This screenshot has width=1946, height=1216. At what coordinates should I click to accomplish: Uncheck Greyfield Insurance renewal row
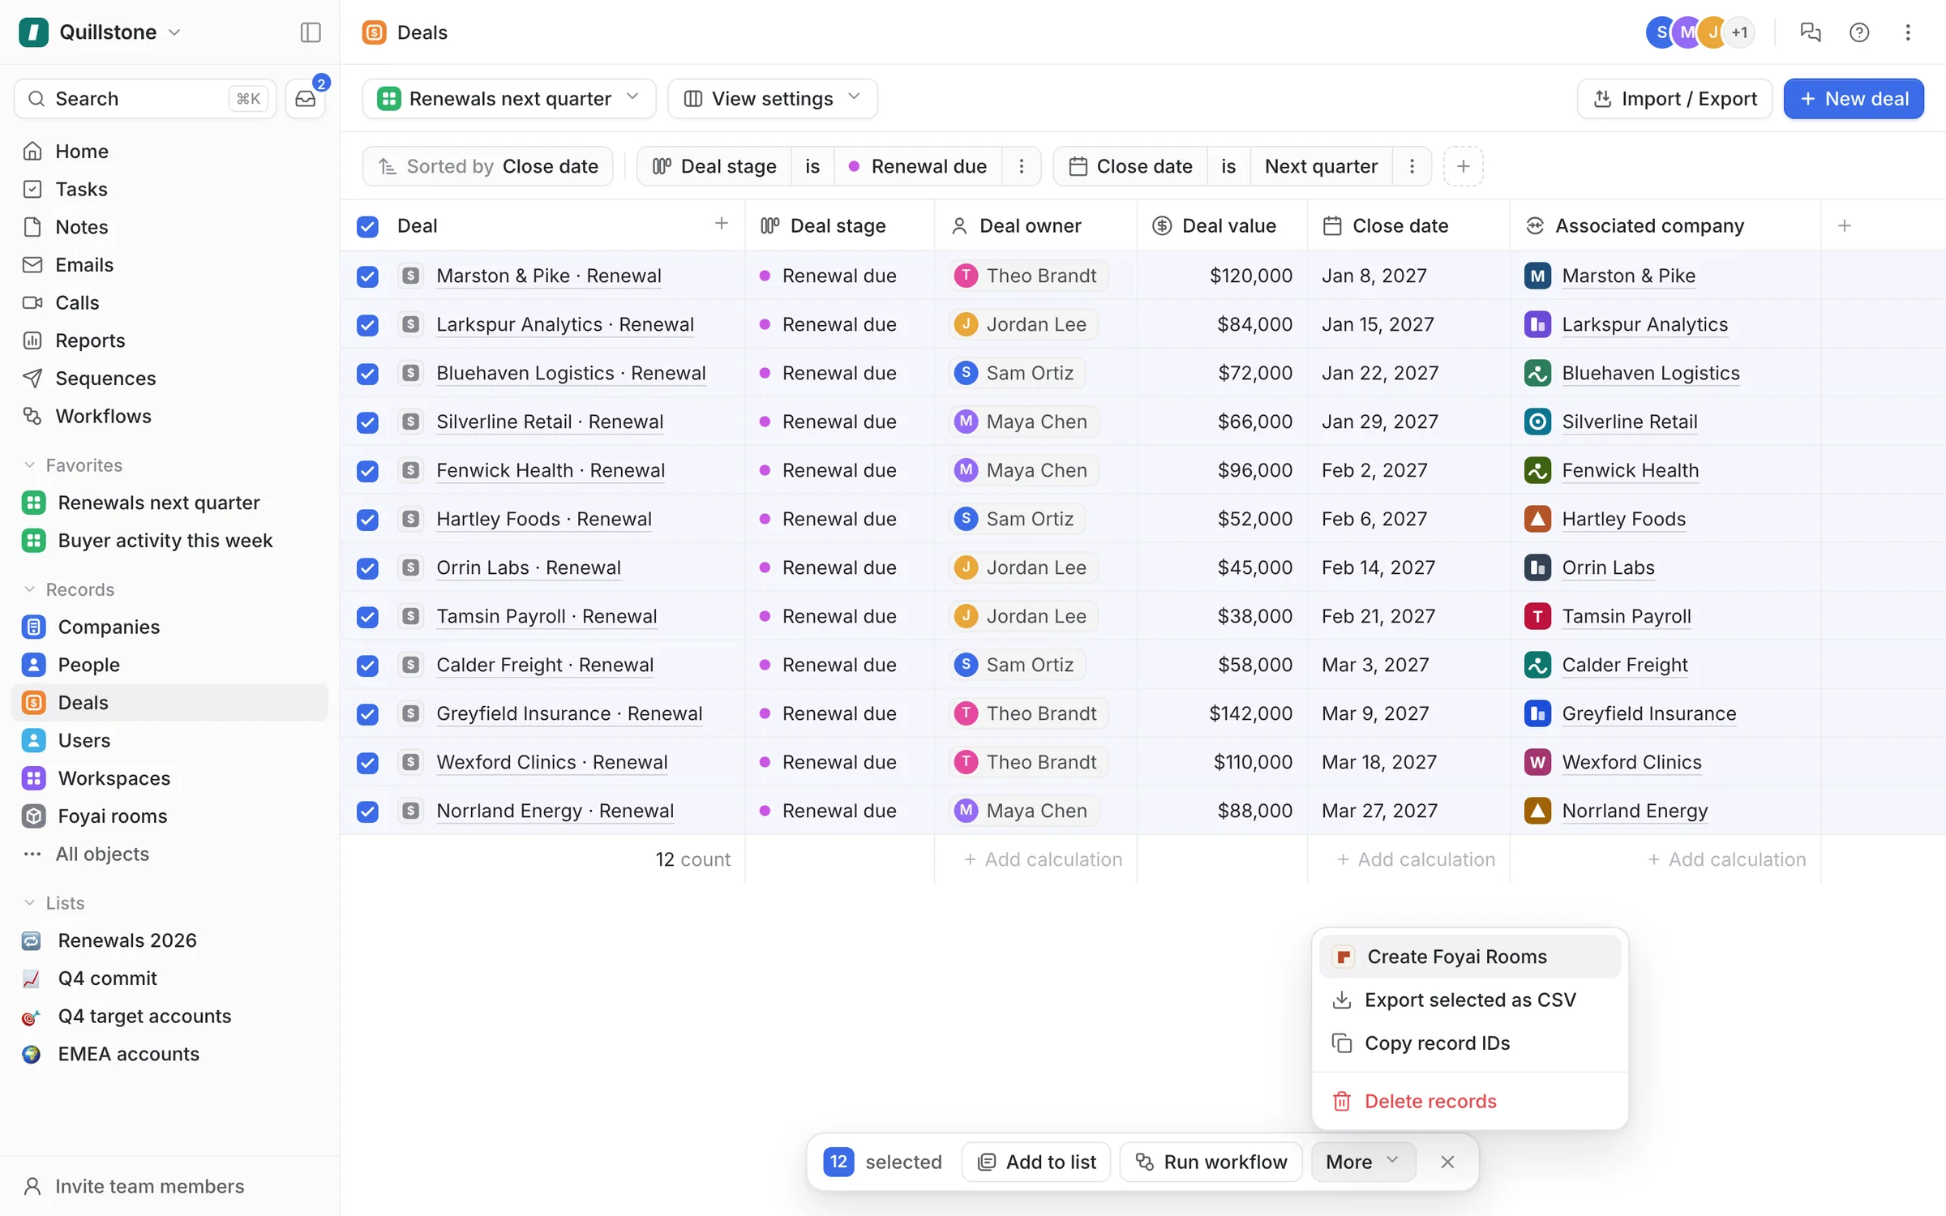click(367, 714)
